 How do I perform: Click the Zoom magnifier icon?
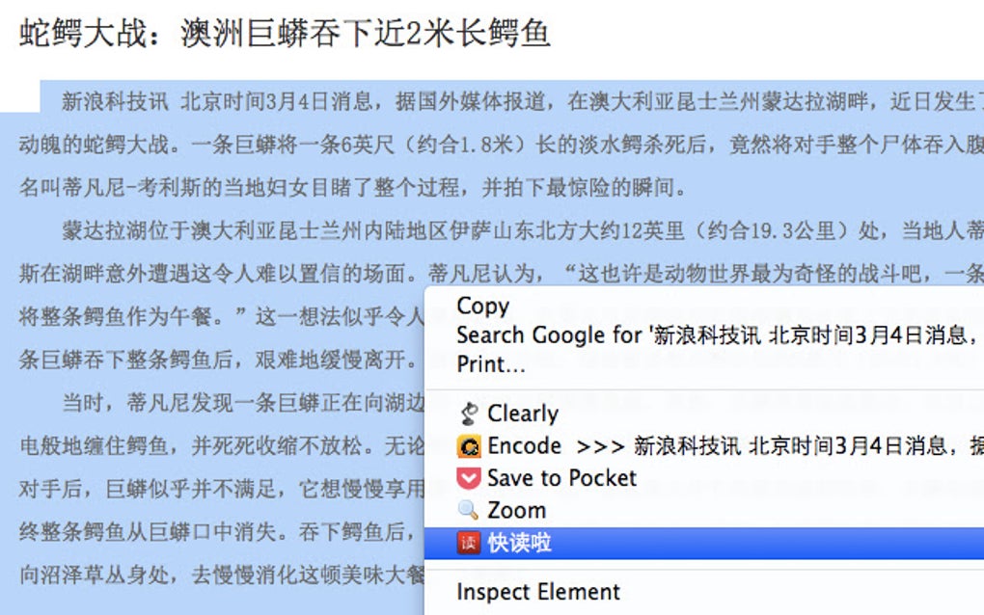(469, 510)
